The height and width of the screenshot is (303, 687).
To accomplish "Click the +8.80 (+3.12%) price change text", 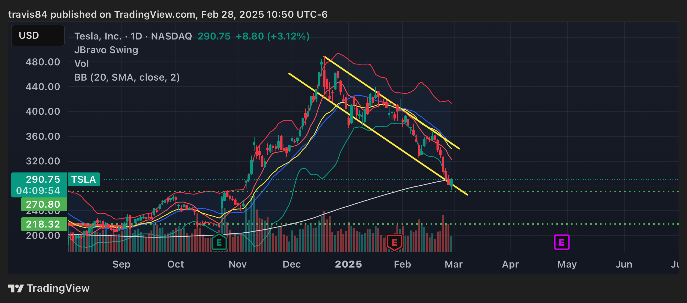I will tap(273, 36).
